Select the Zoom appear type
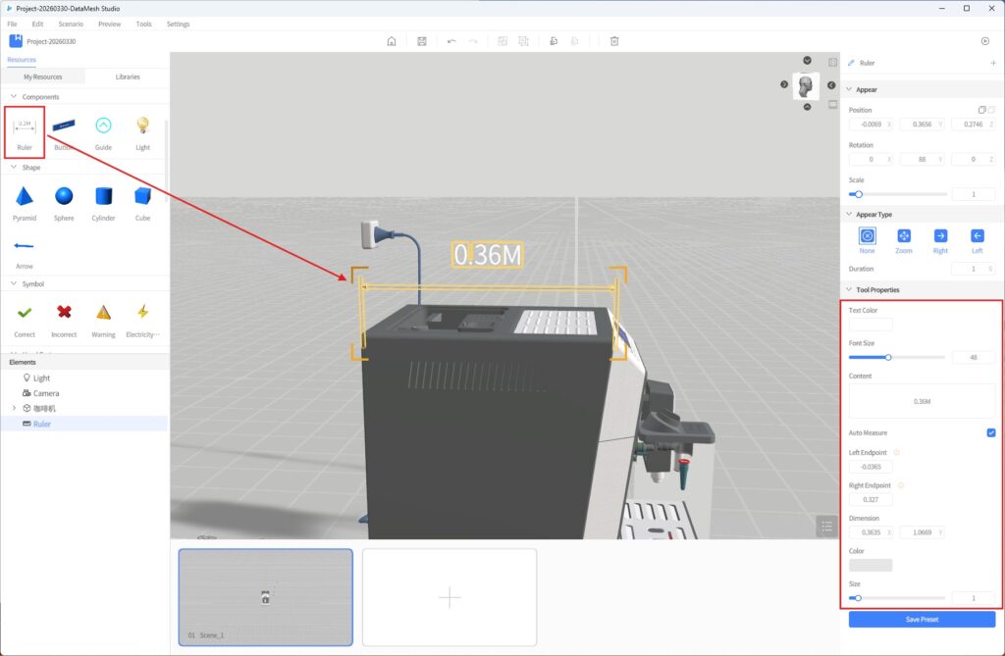The image size is (1005, 656). click(x=903, y=236)
